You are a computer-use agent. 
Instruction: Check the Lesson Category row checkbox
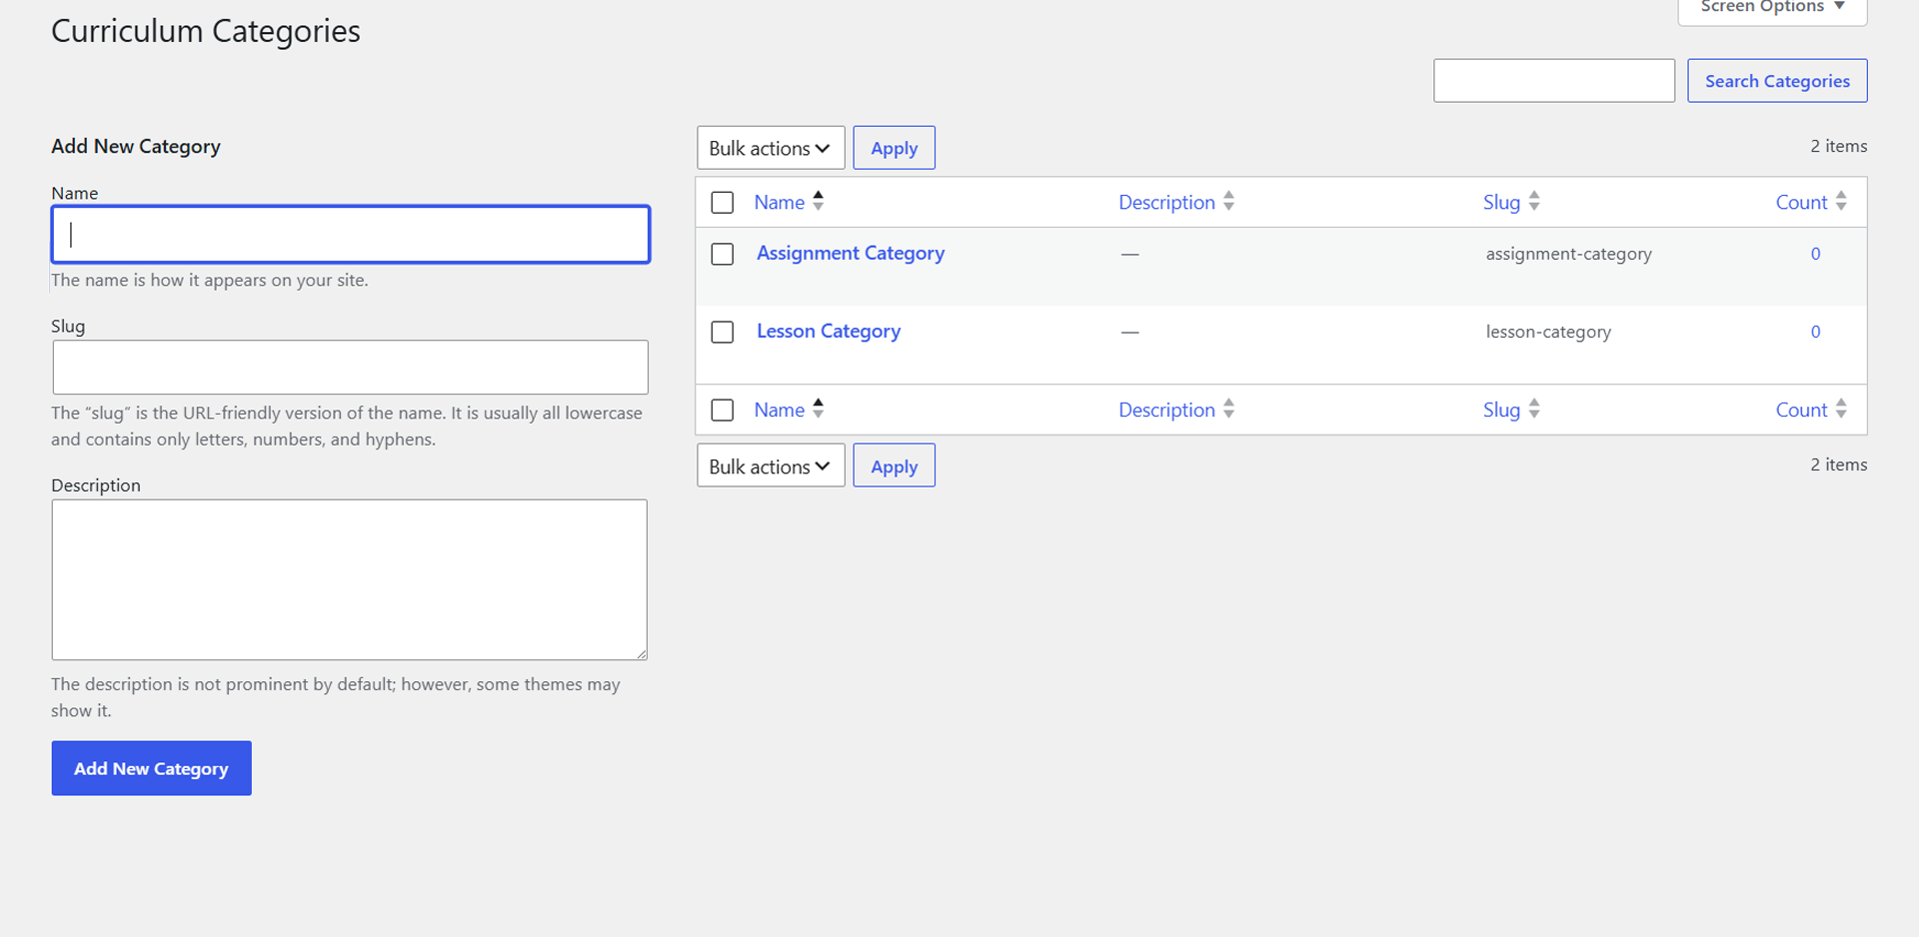point(722,333)
